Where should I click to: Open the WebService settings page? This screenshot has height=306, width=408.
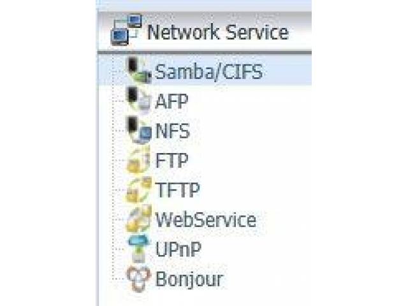(x=205, y=220)
